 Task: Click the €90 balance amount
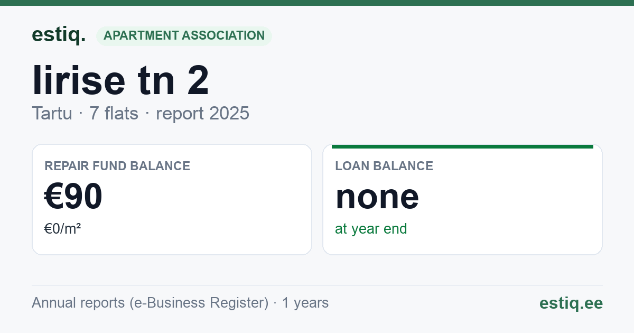(73, 197)
